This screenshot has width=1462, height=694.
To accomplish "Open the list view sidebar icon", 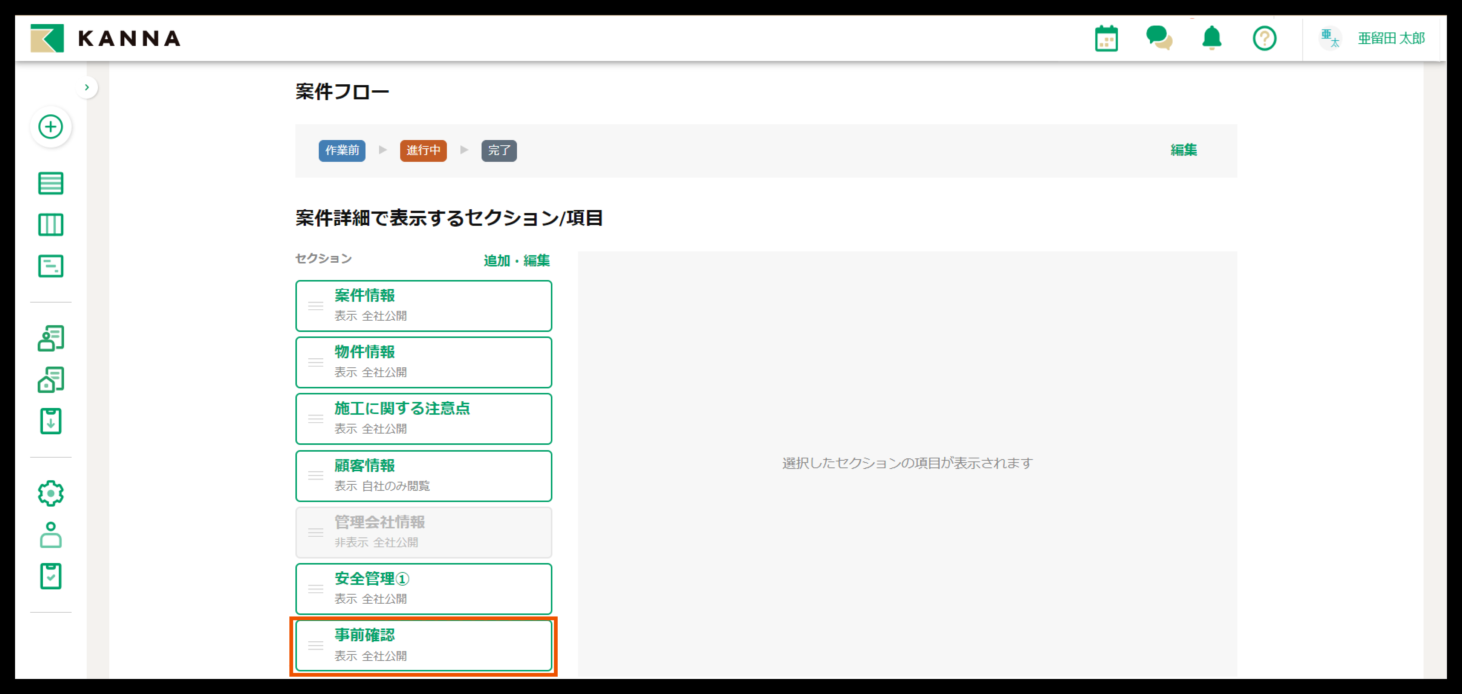I will click(50, 183).
